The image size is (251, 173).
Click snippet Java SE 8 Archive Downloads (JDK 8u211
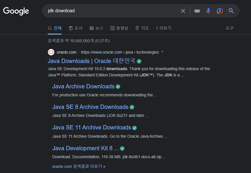pos(100,115)
